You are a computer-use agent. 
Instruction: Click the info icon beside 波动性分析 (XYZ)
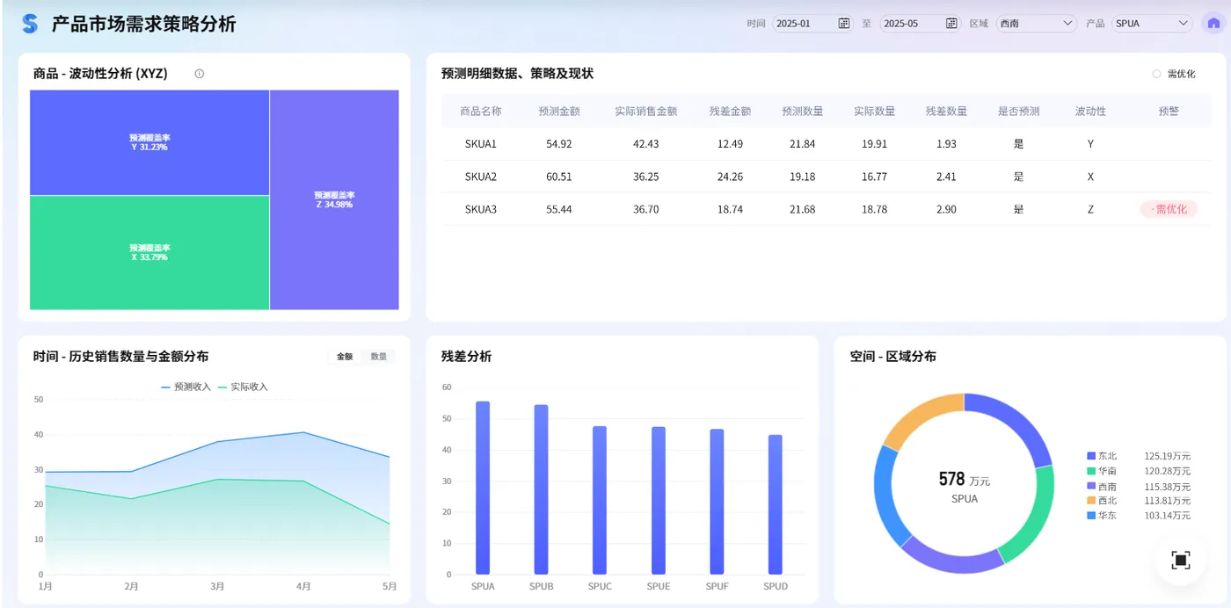(199, 74)
